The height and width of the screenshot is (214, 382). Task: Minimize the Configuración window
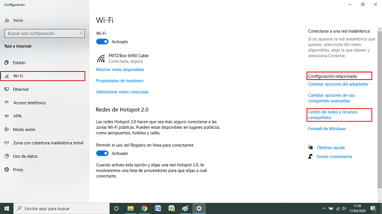(350, 4)
